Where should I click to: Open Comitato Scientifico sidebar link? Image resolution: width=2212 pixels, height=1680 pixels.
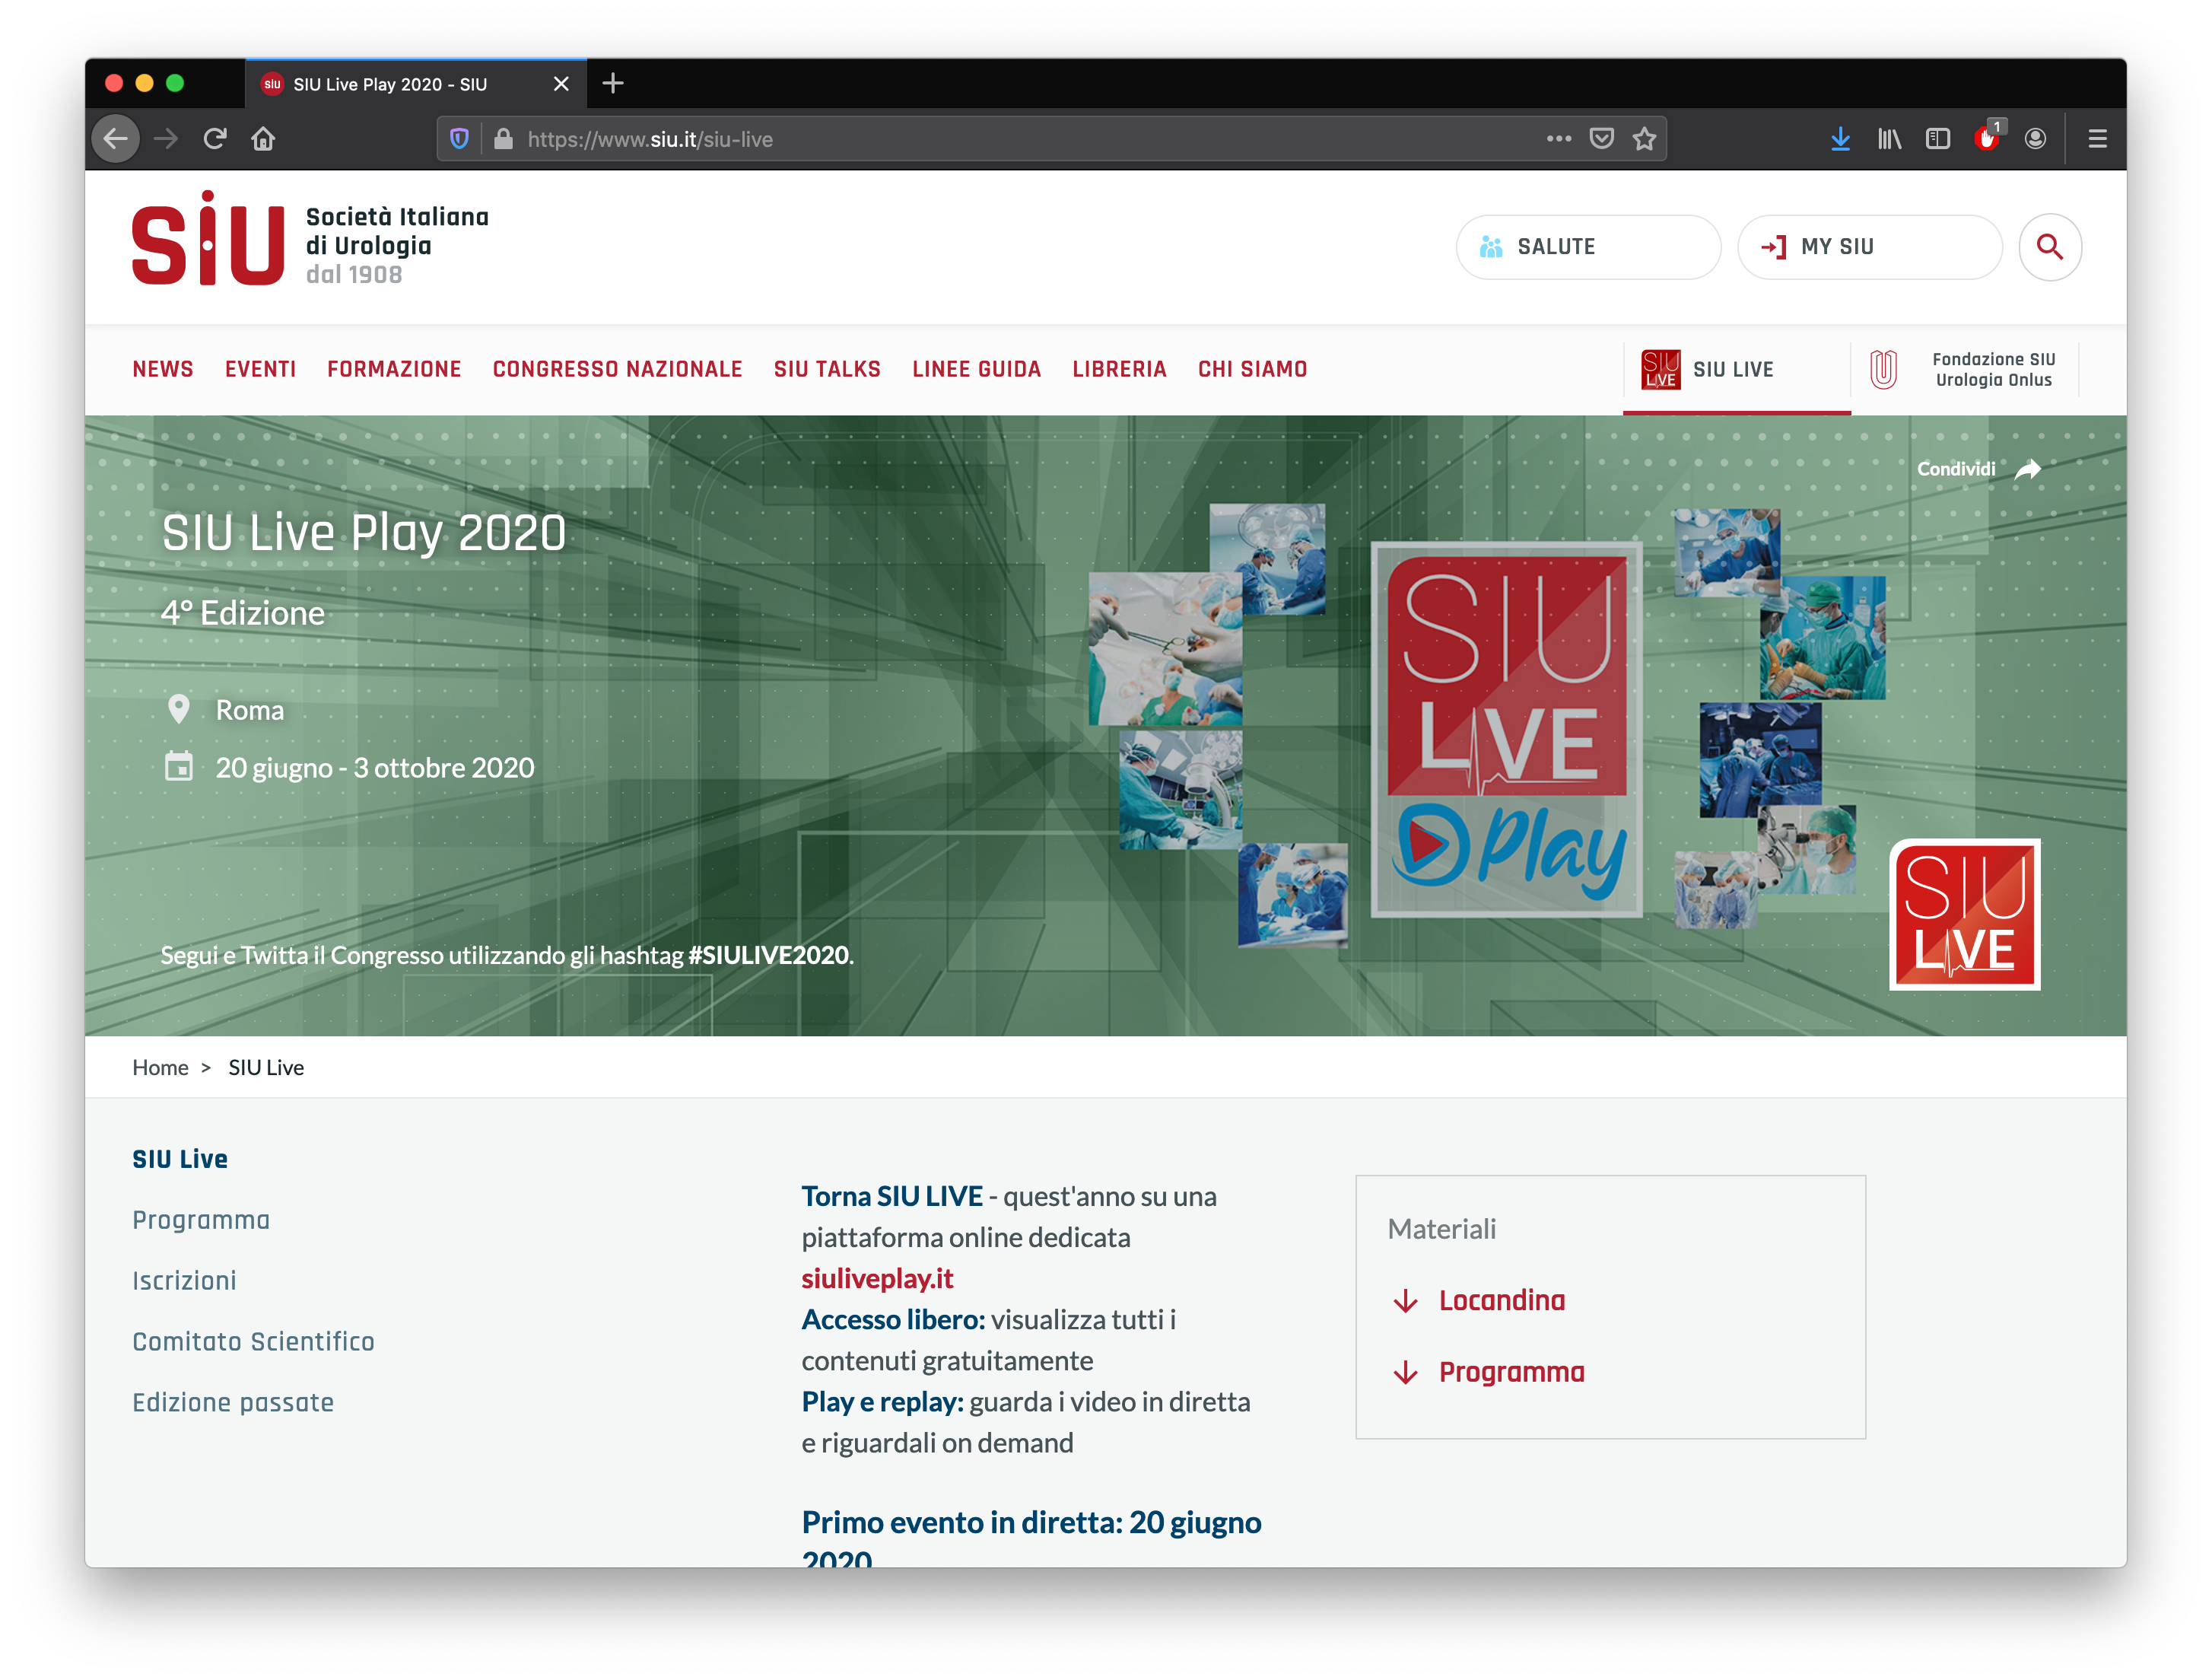pyautogui.click(x=253, y=1343)
